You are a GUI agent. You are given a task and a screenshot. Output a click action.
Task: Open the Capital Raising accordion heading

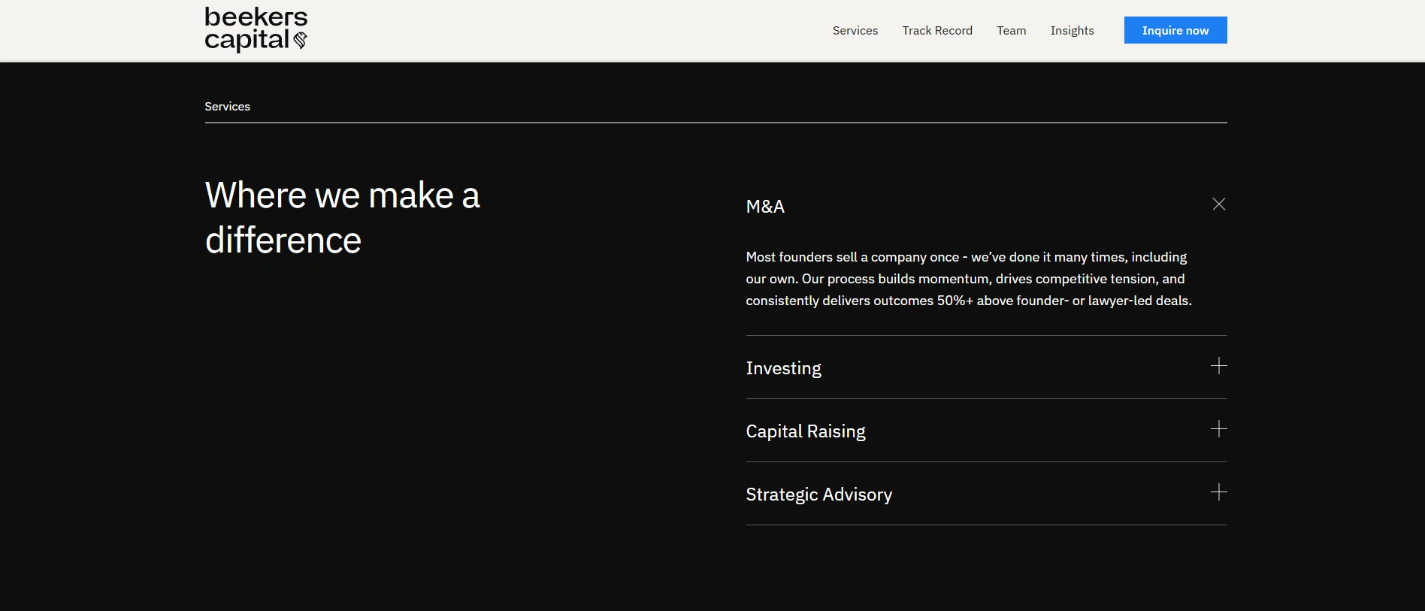pyautogui.click(x=805, y=431)
